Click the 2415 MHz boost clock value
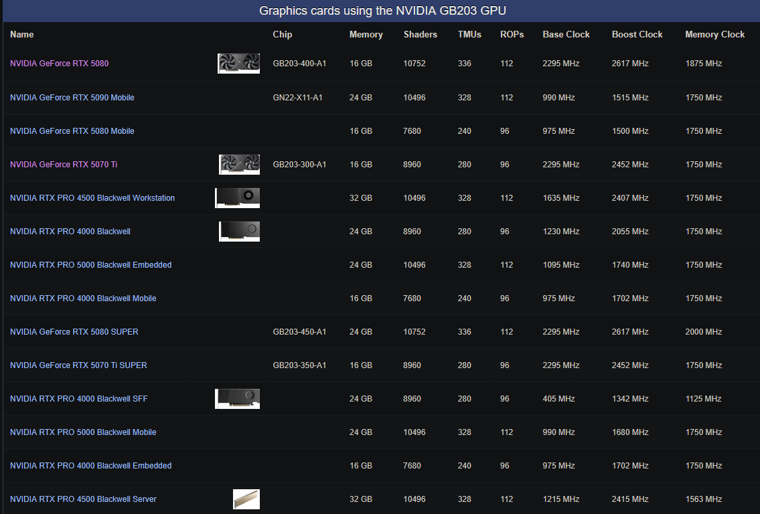This screenshot has width=760, height=514. (x=630, y=499)
